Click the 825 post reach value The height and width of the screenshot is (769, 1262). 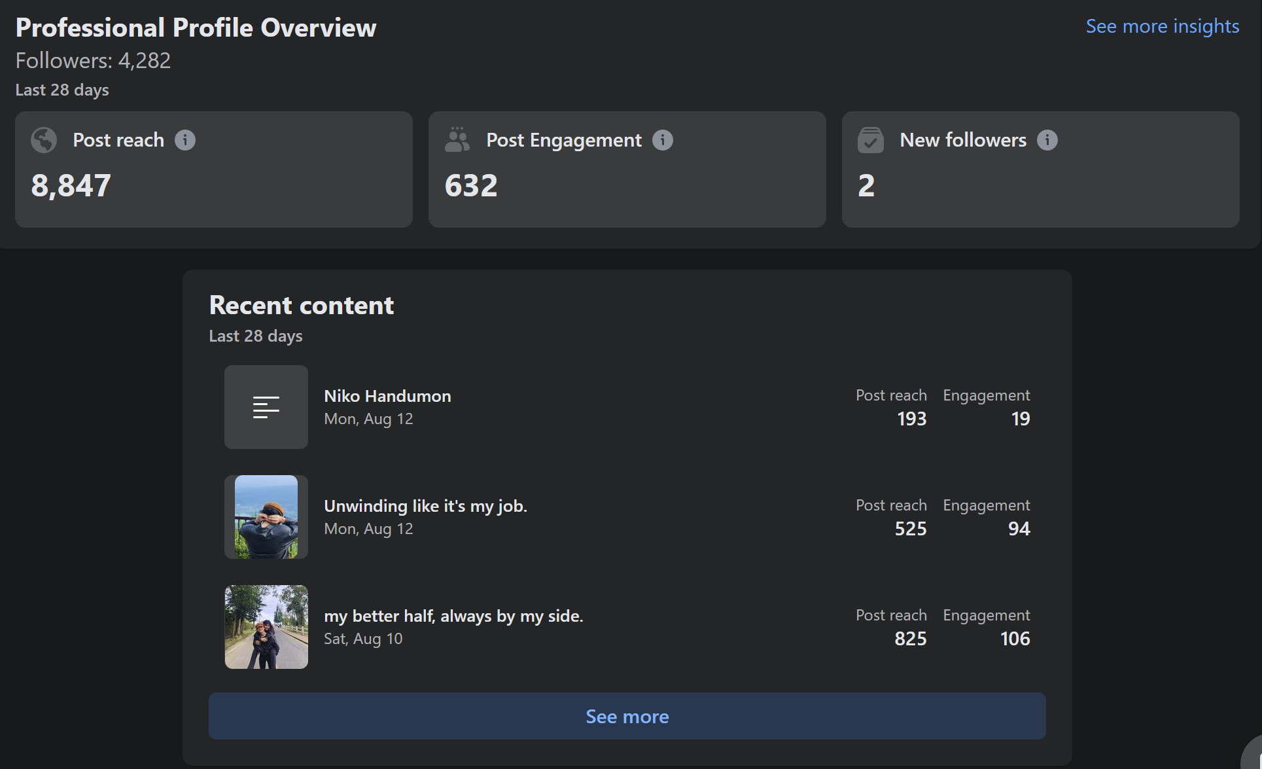(x=910, y=639)
